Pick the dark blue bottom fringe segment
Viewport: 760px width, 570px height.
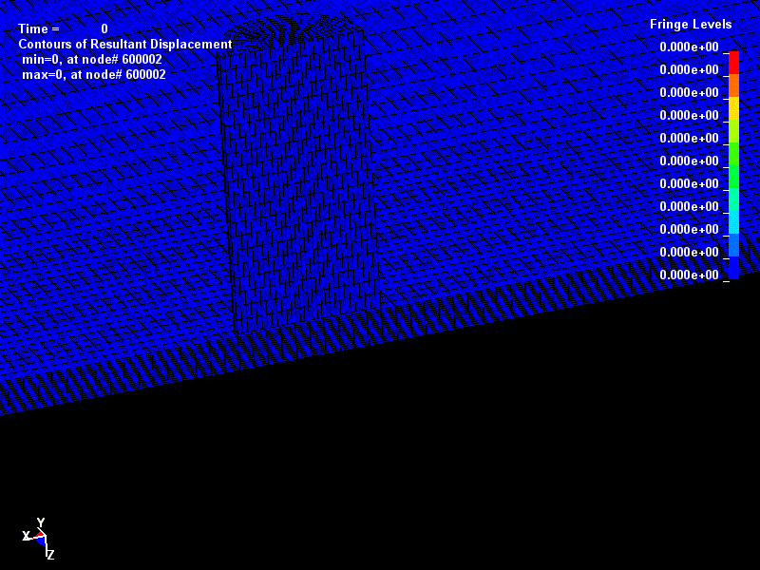click(733, 267)
